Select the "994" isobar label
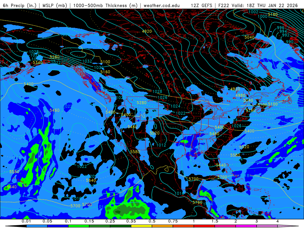 283,32
